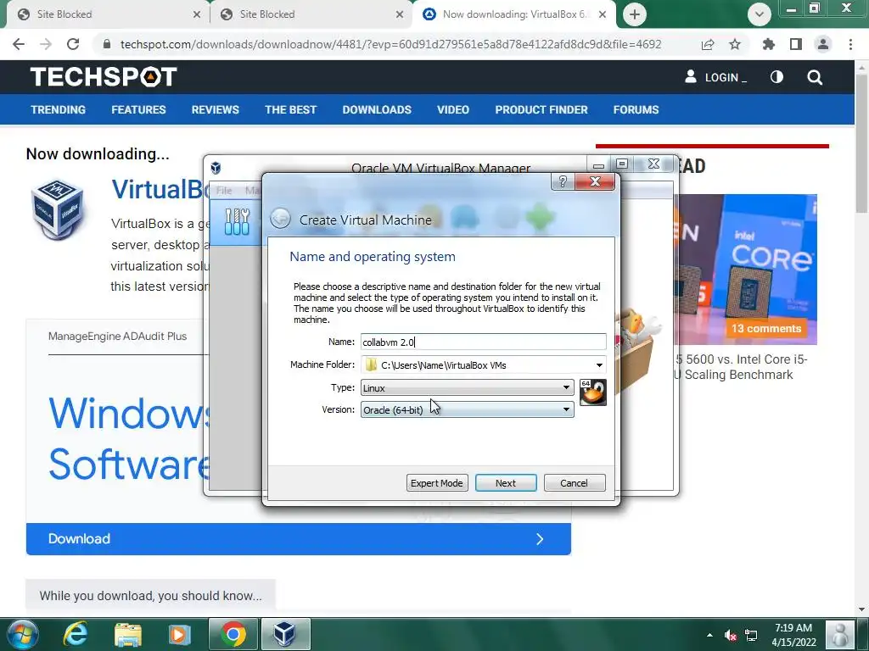
Task: Toggle TechSpot dark mode icon
Action: tap(776, 77)
